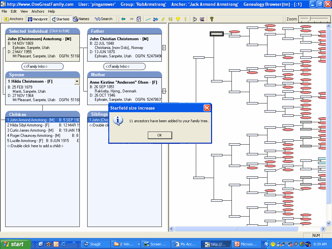The height and width of the screenshot is (249, 332).
Task: Select child Roger Chauncey Armstrong
Action: point(42,136)
